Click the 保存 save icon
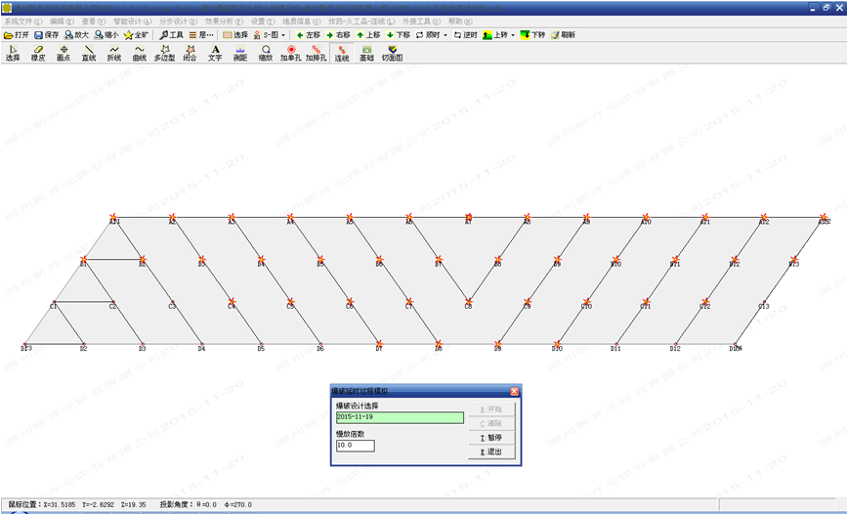848x515 pixels. coord(46,34)
